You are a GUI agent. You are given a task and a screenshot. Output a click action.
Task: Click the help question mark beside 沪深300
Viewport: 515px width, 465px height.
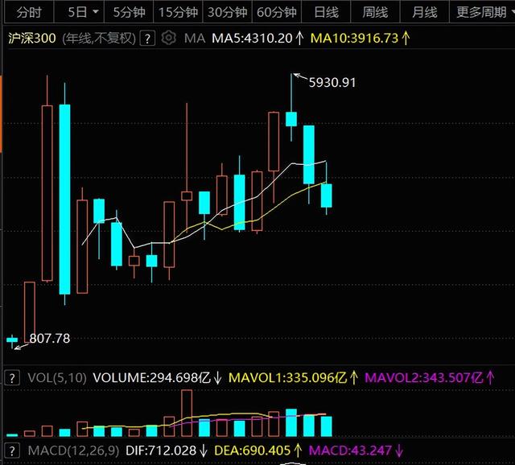(147, 39)
